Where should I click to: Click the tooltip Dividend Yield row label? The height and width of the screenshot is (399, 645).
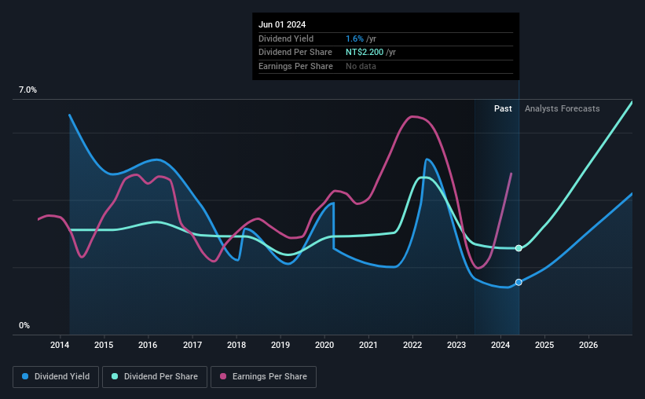[x=286, y=38]
